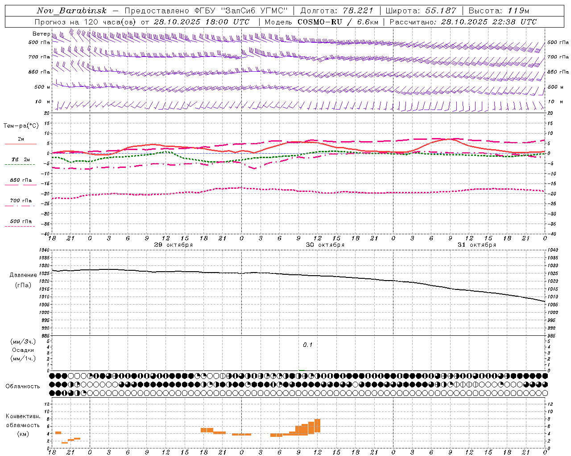Click the Облачность cloud cover label

pyautogui.click(x=23, y=386)
